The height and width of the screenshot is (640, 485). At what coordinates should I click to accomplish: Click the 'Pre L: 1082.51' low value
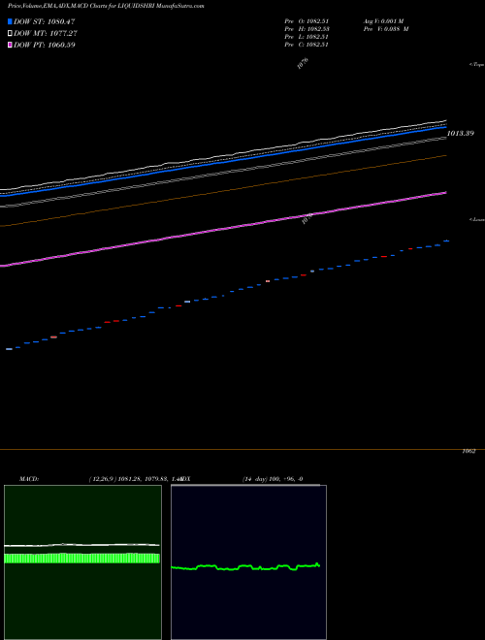click(307, 37)
